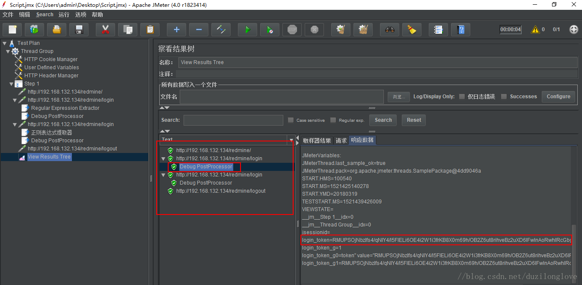Clear all results double broom icon
Viewport: 582px width, 285px height.
[x=363, y=29]
